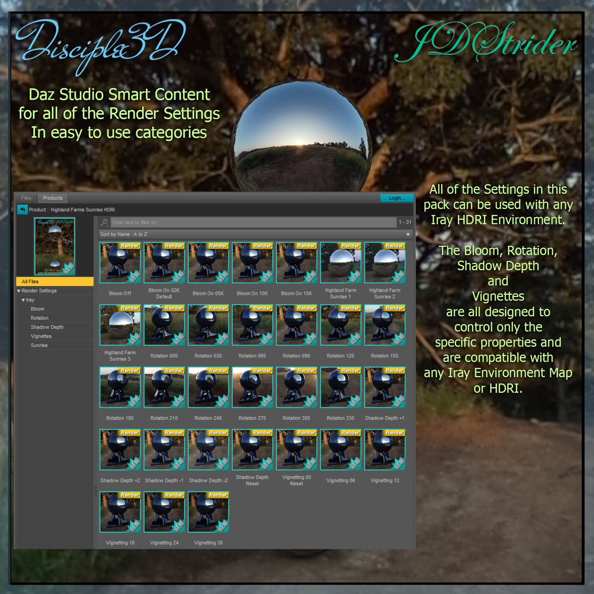Apply the Rotation 090 preset

(x=297, y=325)
